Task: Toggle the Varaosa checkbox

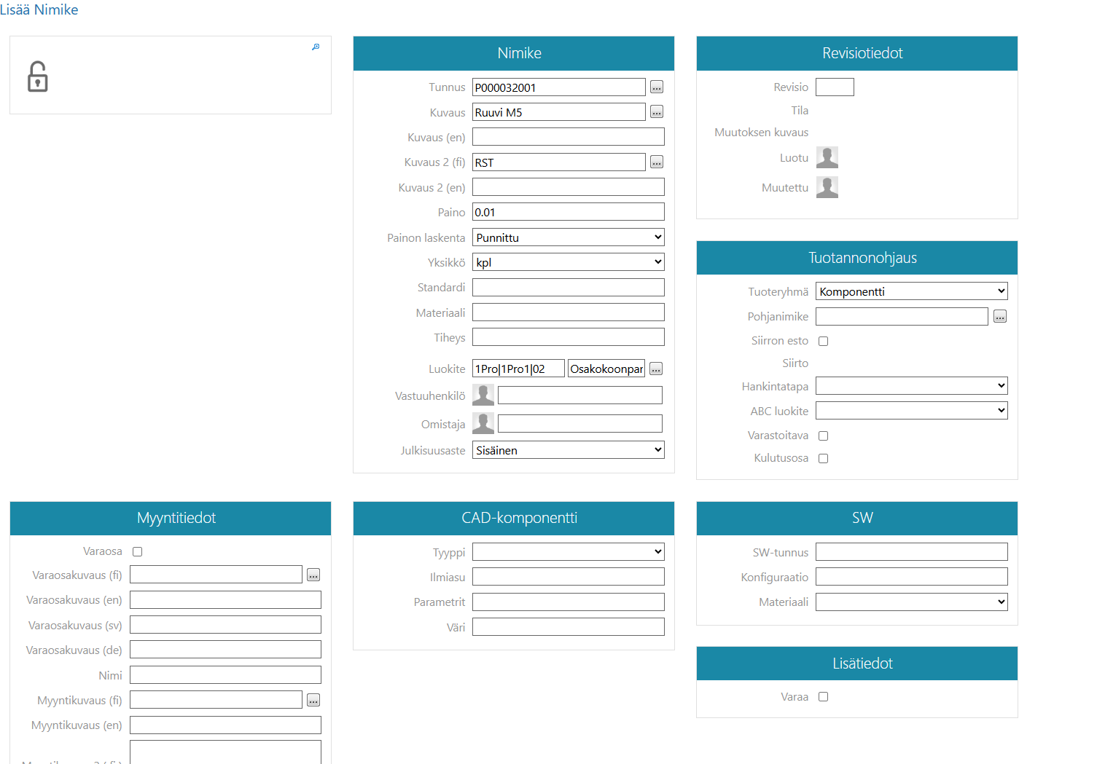Action: click(x=138, y=551)
